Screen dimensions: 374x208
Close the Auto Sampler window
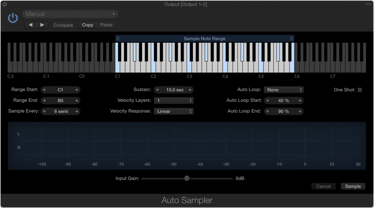[x=4, y=4]
